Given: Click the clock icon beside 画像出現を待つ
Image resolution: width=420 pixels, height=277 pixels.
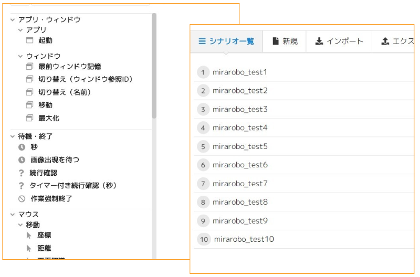Looking at the screenshot, I should [x=22, y=159].
